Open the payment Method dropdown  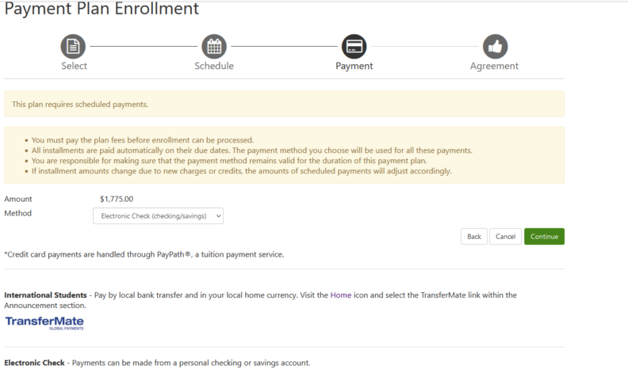pos(158,215)
